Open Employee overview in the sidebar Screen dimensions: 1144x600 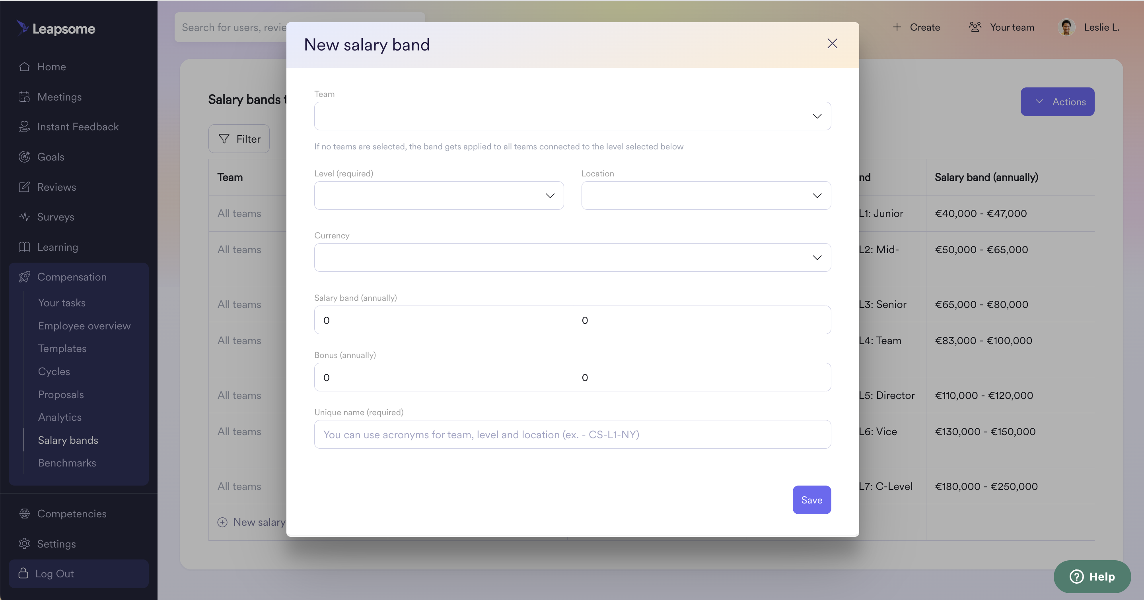[84, 326]
